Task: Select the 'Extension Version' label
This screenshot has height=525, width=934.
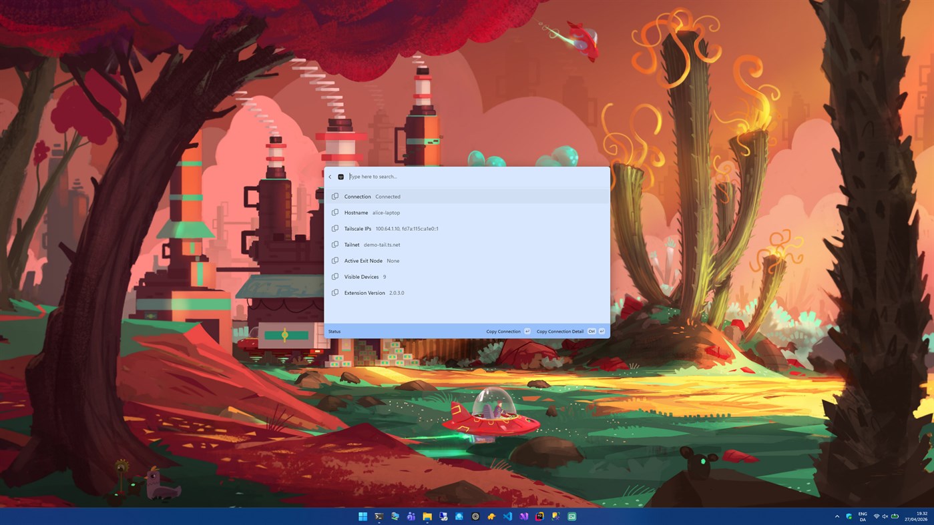Action: (365, 293)
